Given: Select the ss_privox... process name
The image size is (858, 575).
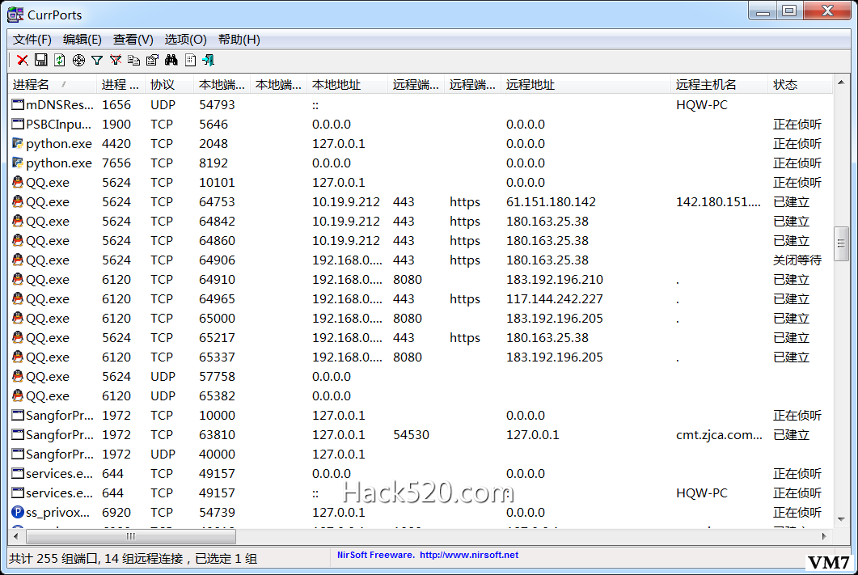Looking at the screenshot, I should pyautogui.click(x=57, y=512).
